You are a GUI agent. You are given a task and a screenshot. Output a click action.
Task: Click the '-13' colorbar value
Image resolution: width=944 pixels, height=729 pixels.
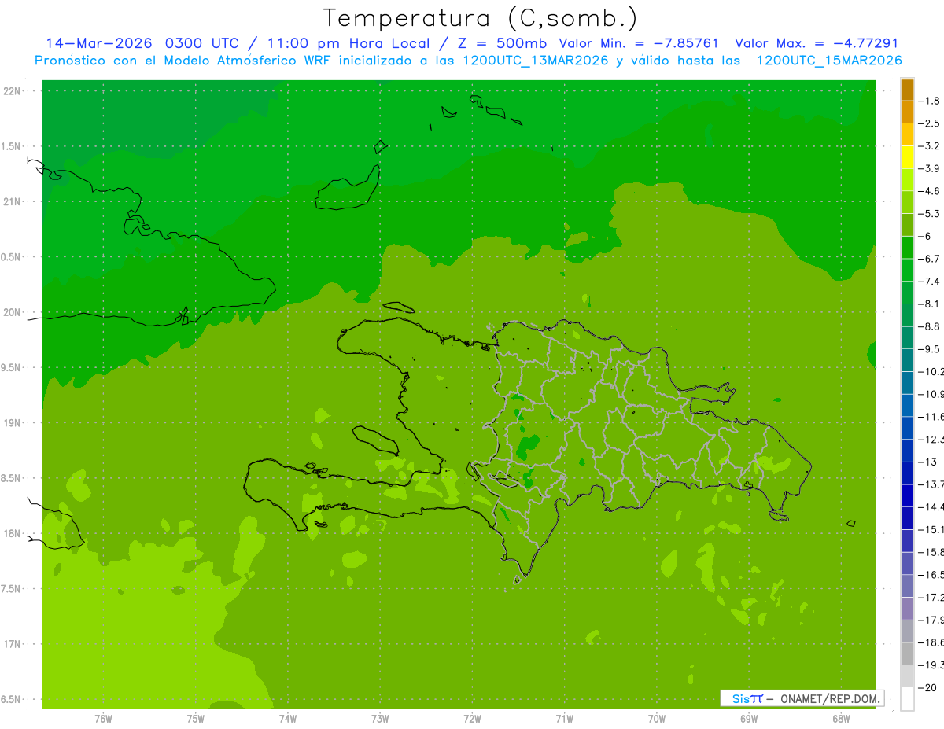(927, 462)
